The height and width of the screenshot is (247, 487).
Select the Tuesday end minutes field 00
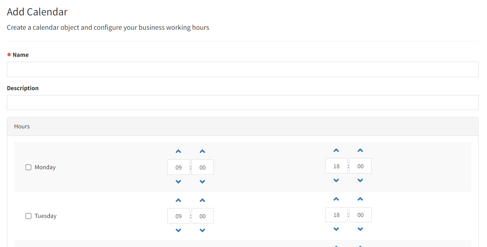coord(361,215)
